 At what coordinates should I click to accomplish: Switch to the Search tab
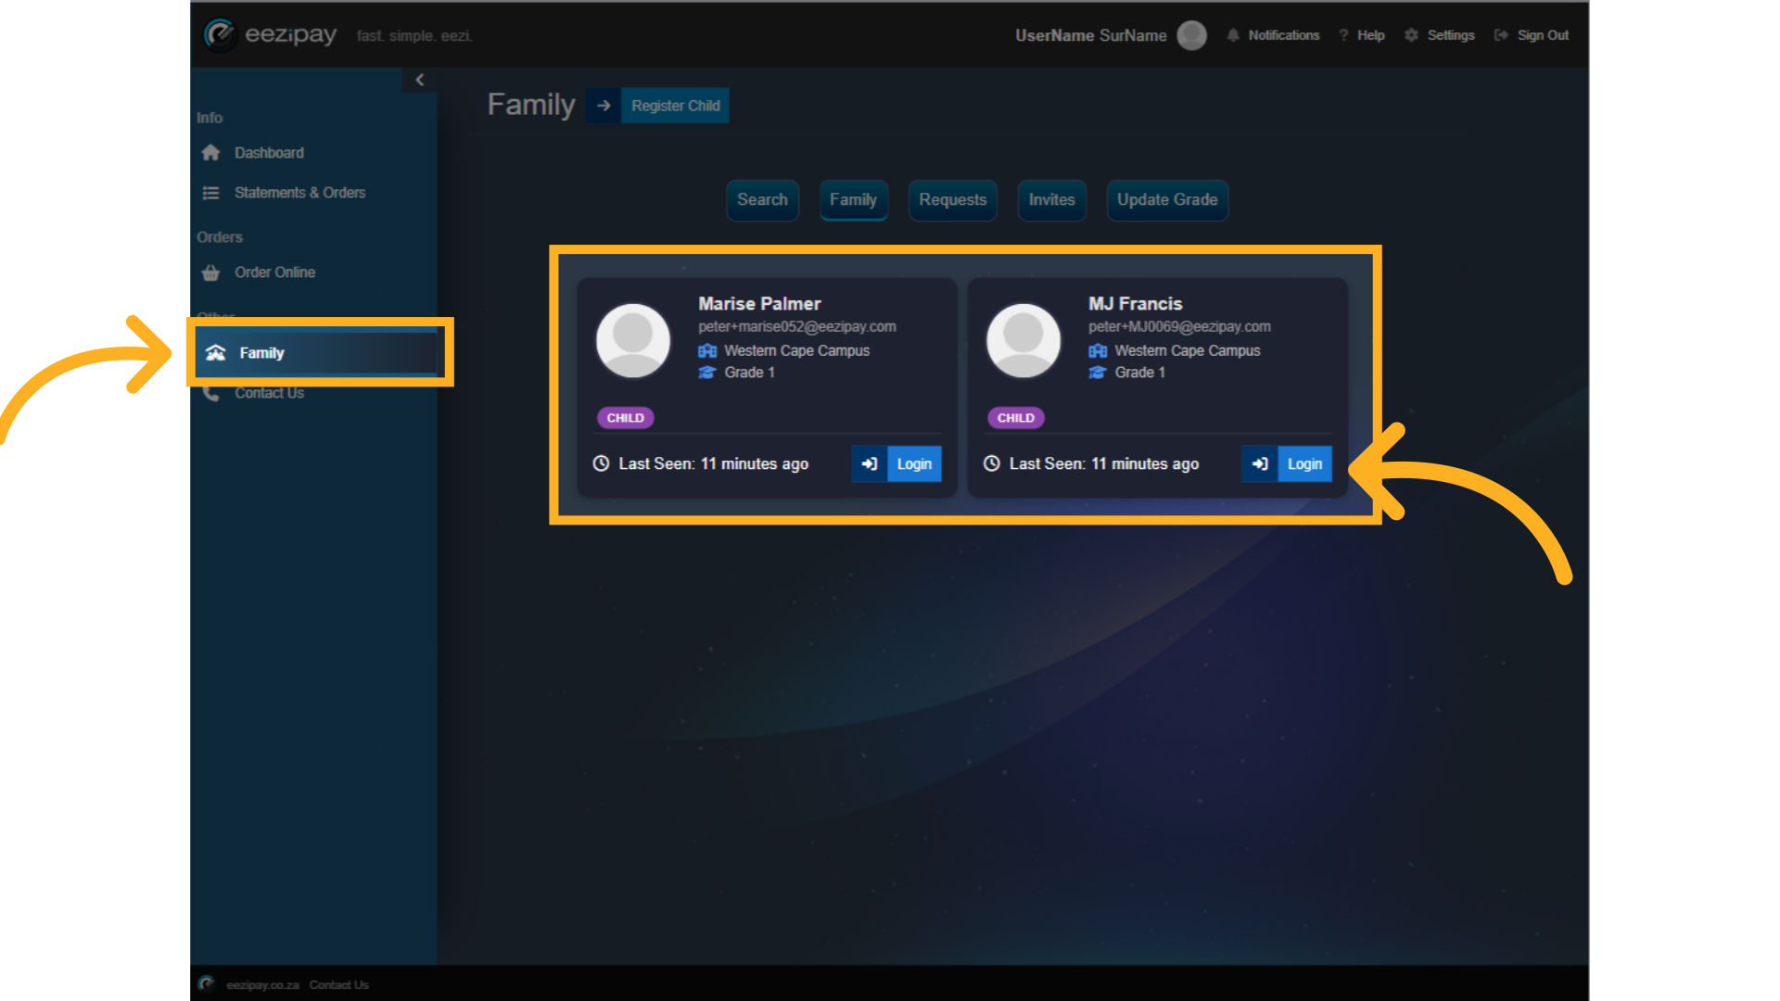(762, 200)
